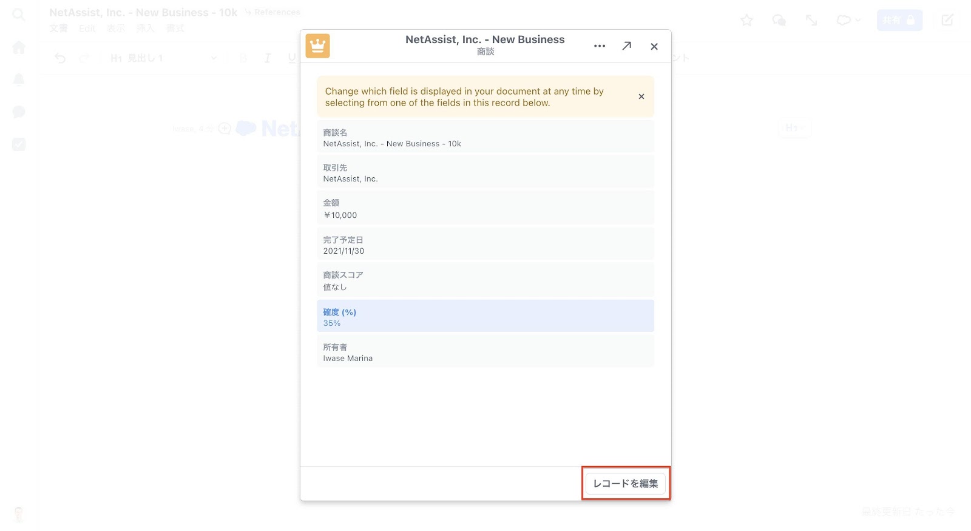Go to Home in the sidebar
This screenshot has height=531, width=971.
tap(19, 47)
